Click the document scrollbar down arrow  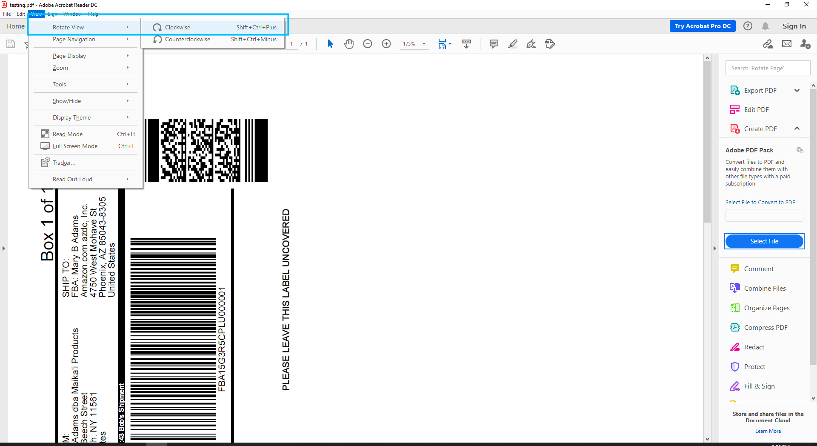pyautogui.click(x=707, y=439)
